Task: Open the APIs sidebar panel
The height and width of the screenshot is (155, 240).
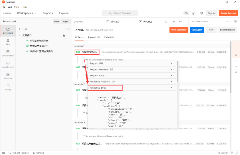Action: [8, 42]
